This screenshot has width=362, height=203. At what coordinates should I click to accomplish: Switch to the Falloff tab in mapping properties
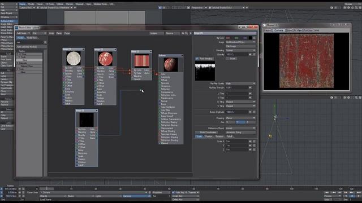pos(230,136)
